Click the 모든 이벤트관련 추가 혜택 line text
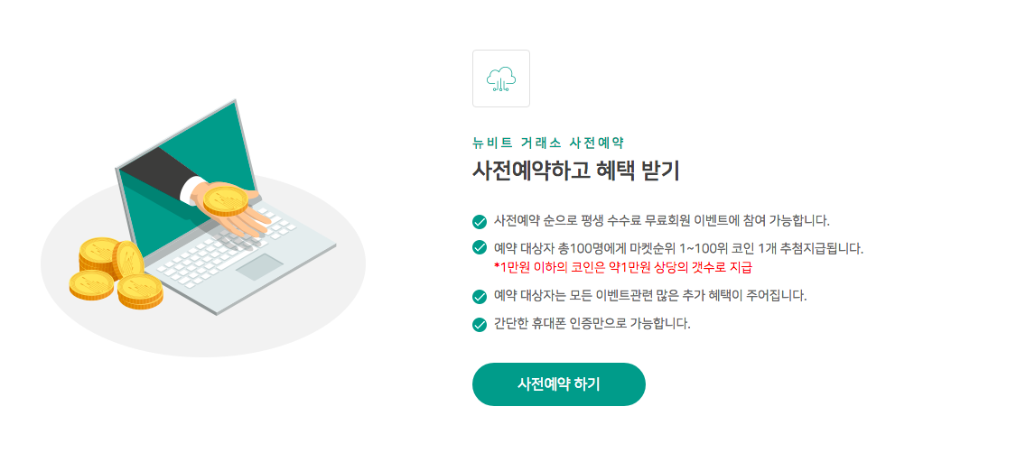The height and width of the screenshot is (462, 1035). 649,295
